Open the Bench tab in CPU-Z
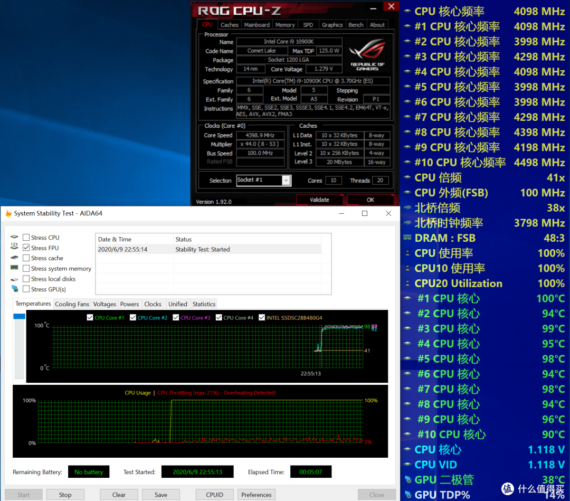This screenshot has height=501, width=570. coord(356,25)
